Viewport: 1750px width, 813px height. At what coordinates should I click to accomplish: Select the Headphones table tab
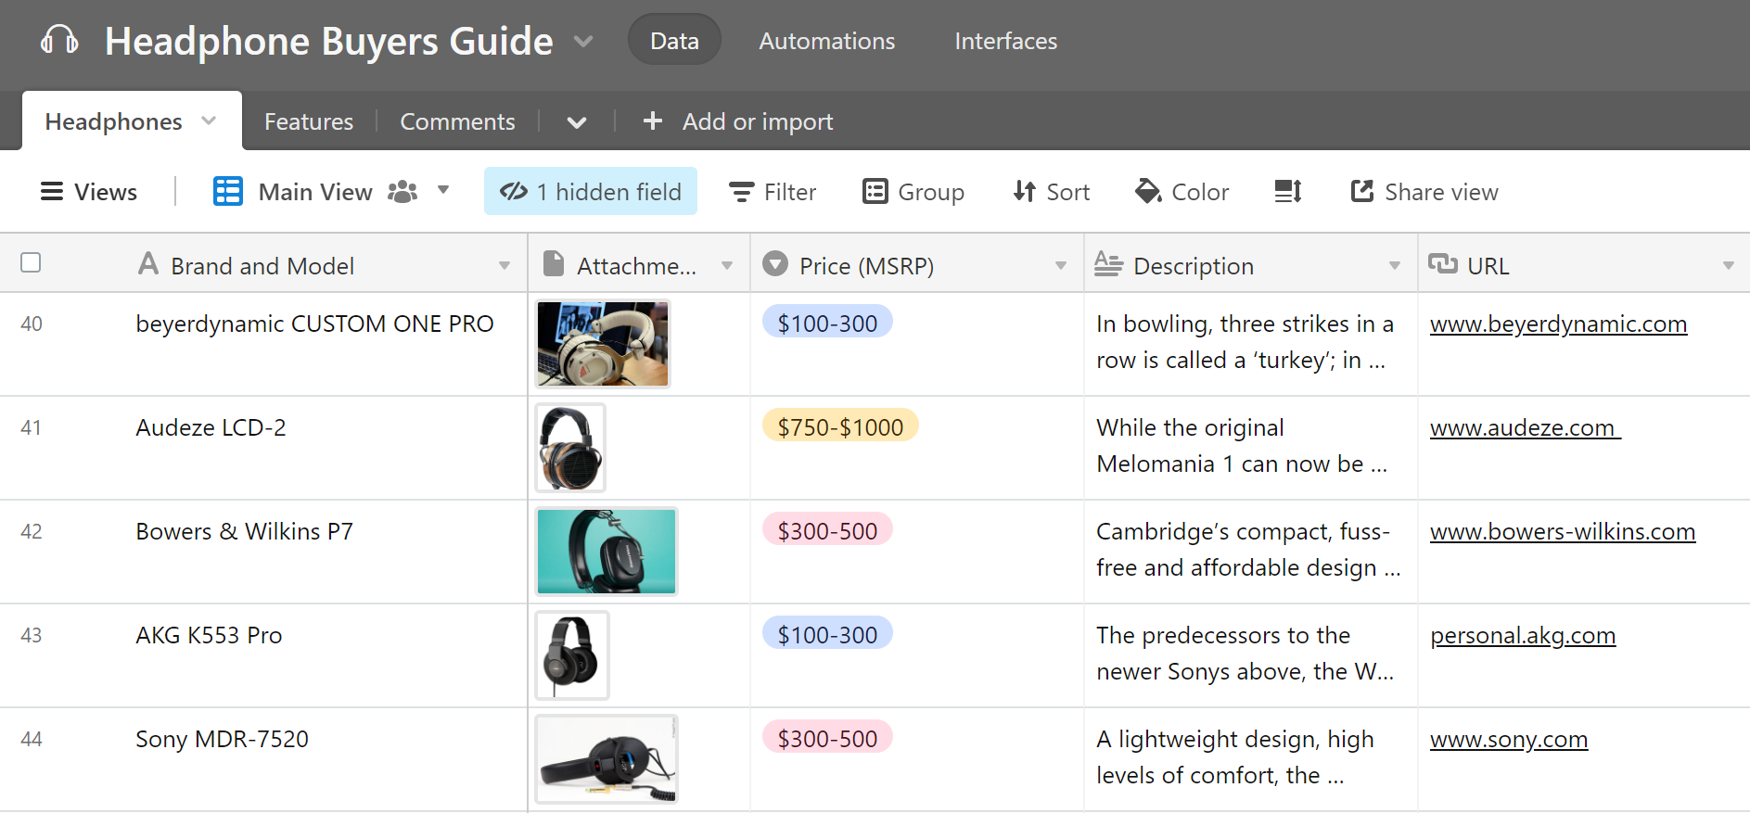132,121
